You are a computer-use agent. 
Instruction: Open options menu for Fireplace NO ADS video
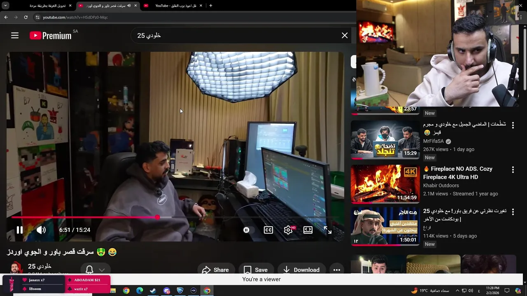click(x=513, y=170)
